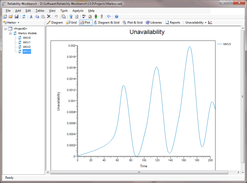247x183 pixels.
Task: Select MKV1 in the project tree
Action: [27, 42]
